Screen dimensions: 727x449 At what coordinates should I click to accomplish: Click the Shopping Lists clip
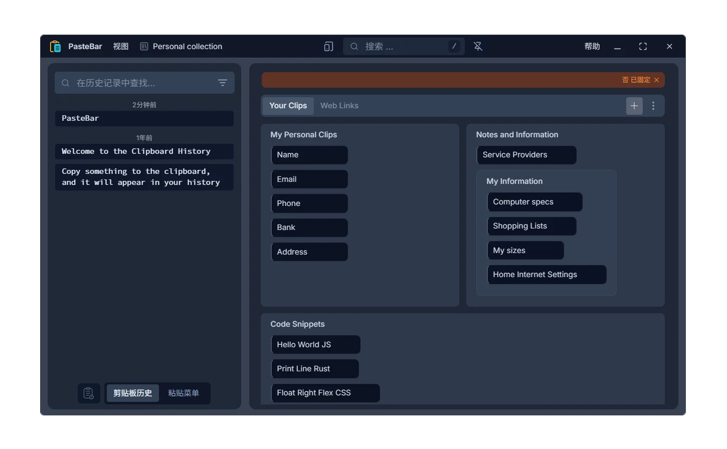532,226
